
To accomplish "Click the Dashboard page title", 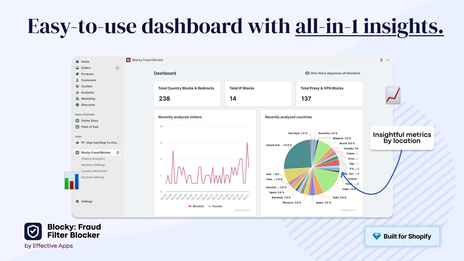I will pyautogui.click(x=165, y=73).
